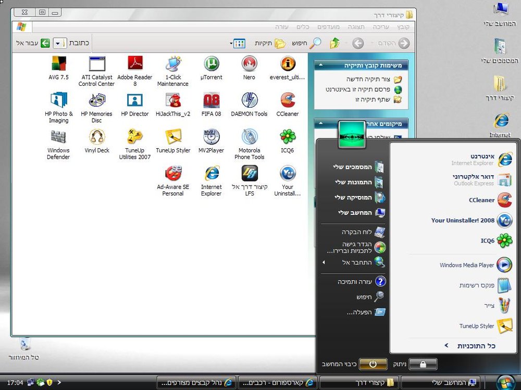Image resolution: width=521 pixels, height=390 pixels.
Task: Click the user account picture thumbnail
Action: coord(352,134)
